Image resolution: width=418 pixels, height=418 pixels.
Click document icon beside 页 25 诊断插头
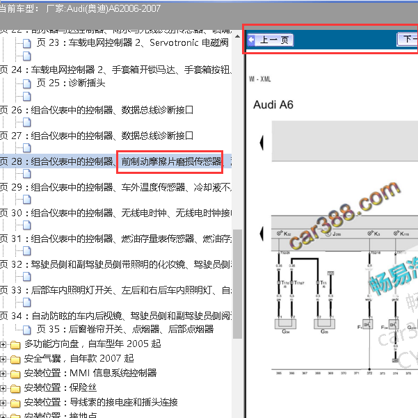(x=27, y=83)
